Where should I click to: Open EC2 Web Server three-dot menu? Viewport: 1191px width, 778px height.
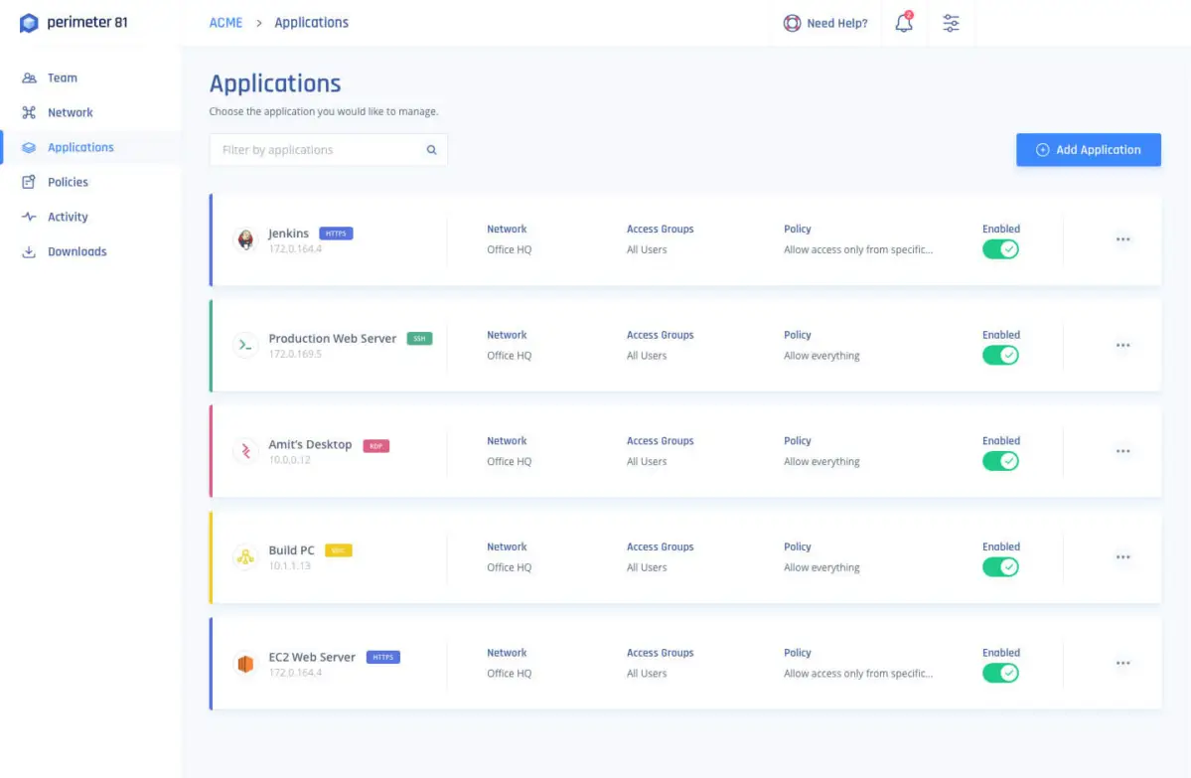pyautogui.click(x=1122, y=663)
